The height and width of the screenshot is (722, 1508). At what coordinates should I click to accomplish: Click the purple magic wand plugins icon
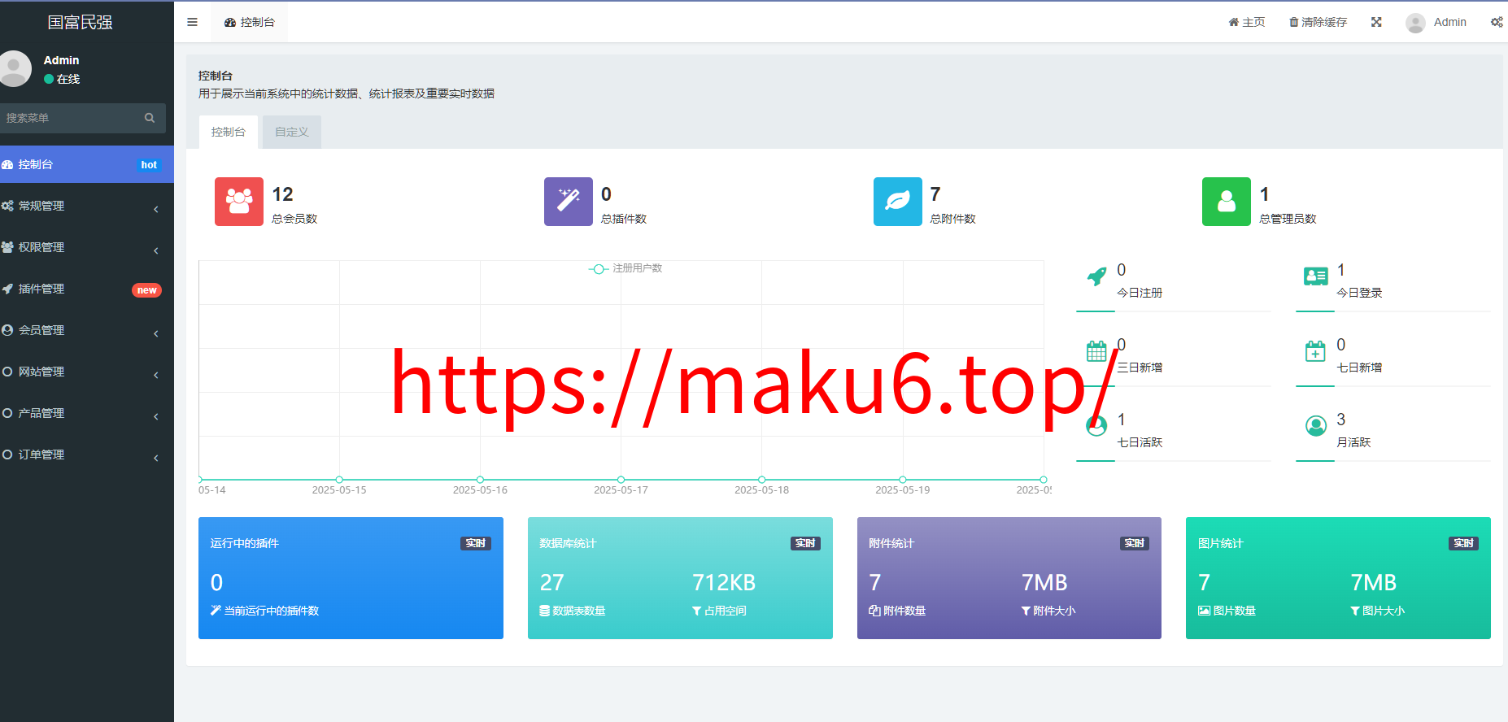coord(569,202)
